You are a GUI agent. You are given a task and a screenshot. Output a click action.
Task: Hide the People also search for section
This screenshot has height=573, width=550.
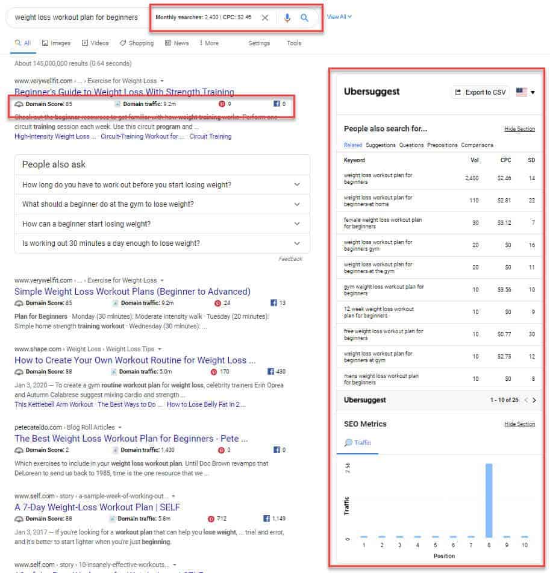coord(519,129)
